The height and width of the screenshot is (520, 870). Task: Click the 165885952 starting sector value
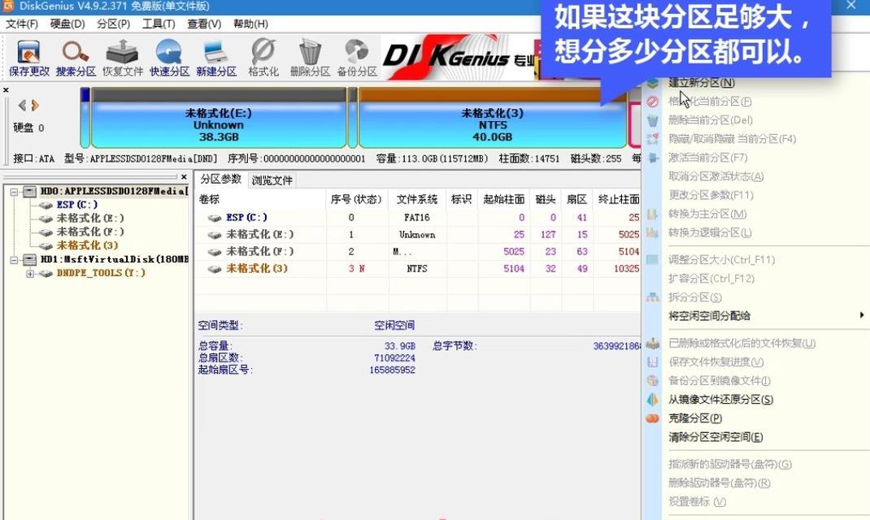392,370
